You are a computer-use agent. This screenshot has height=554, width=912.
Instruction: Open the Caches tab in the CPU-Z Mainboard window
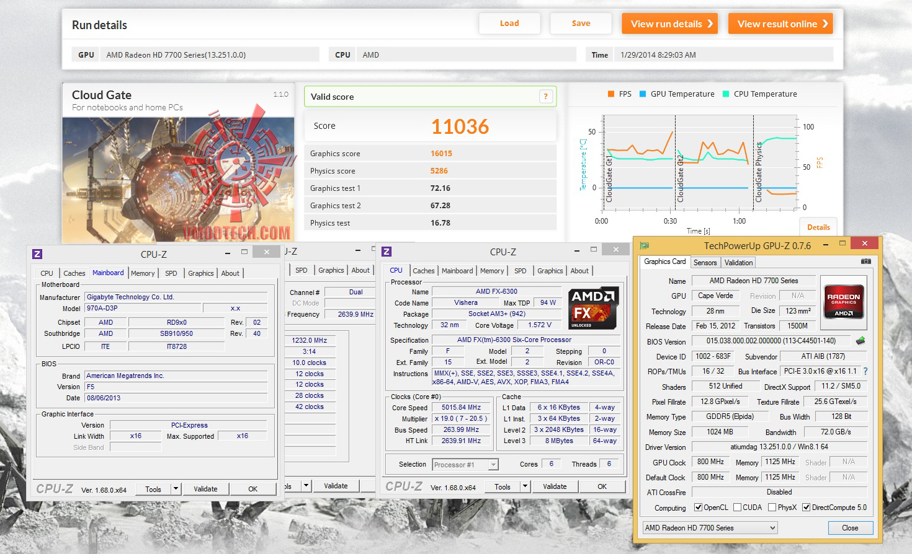click(74, 273)
